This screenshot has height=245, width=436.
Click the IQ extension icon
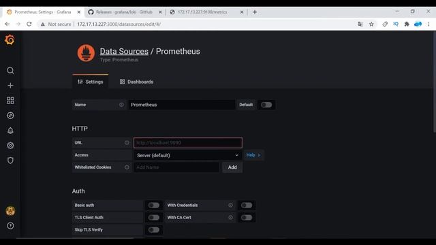[396, 24]
